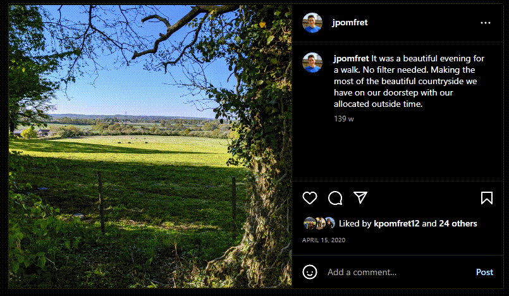509x296 pixels.
Task: Open jpomfret username in the header
Action: pyautogui.click(x=350, y=22)
